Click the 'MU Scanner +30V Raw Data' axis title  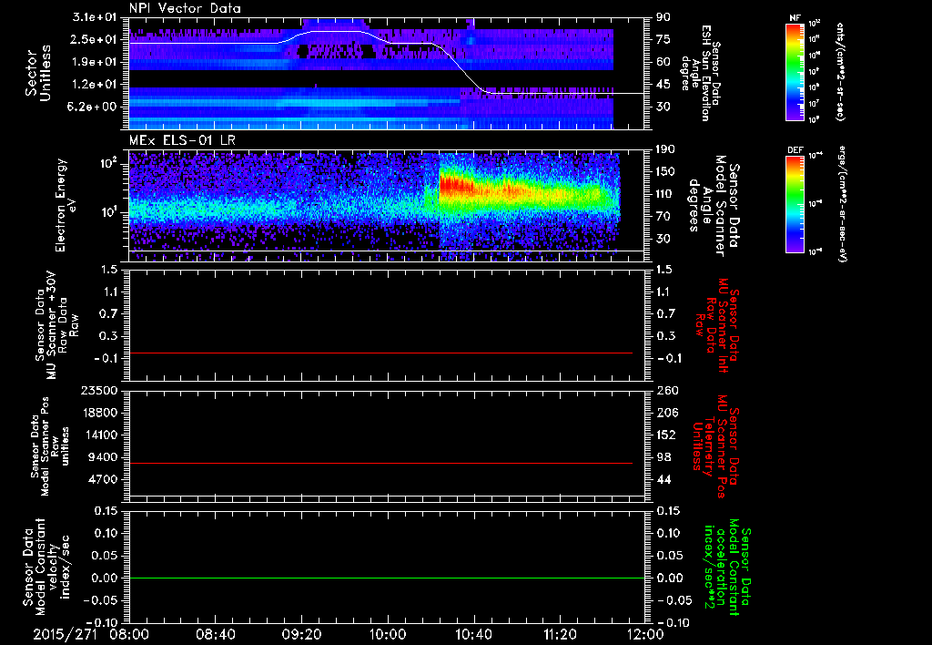pos(56,325)
